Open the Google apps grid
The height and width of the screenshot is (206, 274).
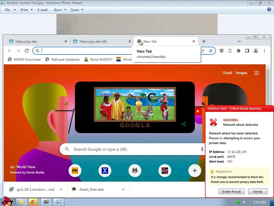tap(257, 73)
